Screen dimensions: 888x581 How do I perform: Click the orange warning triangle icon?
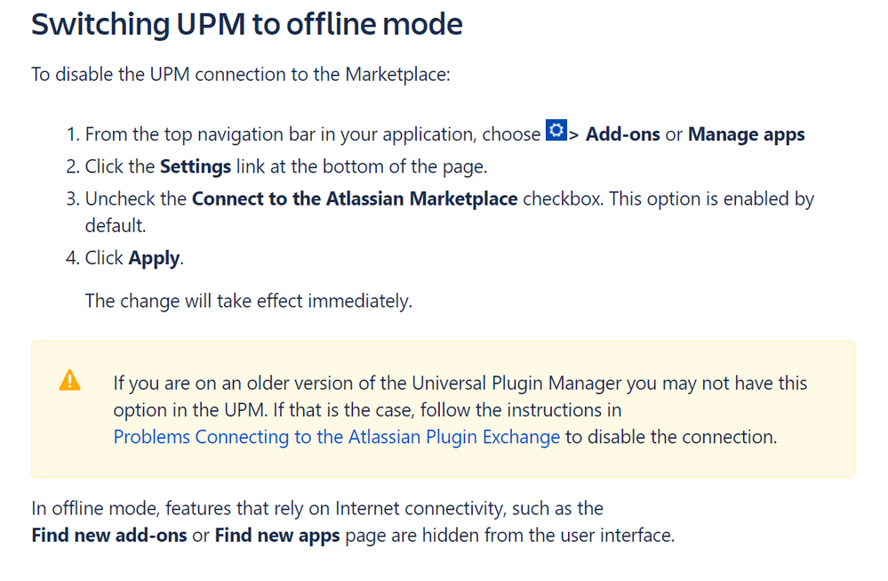tap(69, 380)
